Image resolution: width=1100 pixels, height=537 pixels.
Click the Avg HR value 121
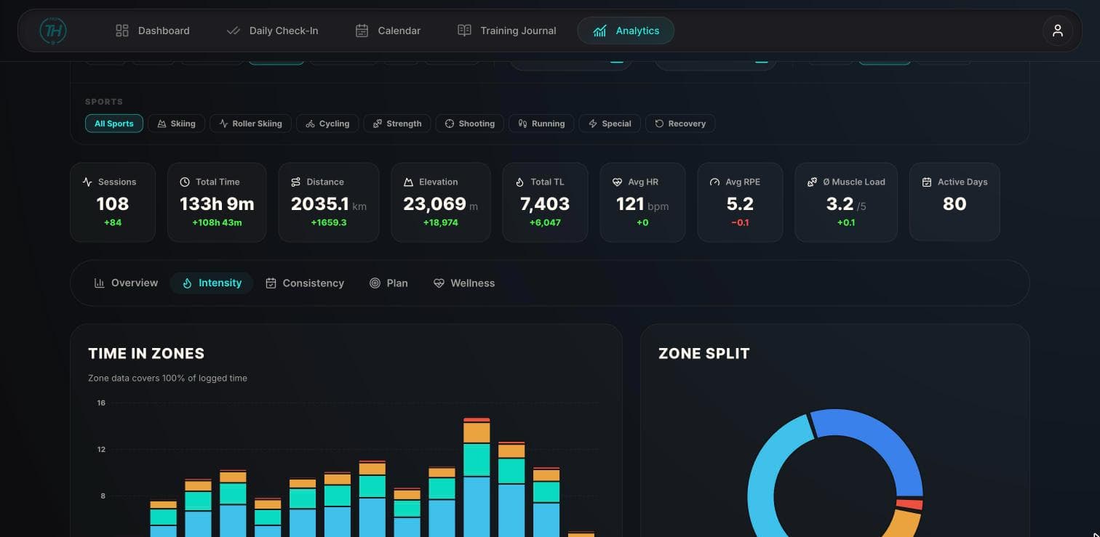630,204
